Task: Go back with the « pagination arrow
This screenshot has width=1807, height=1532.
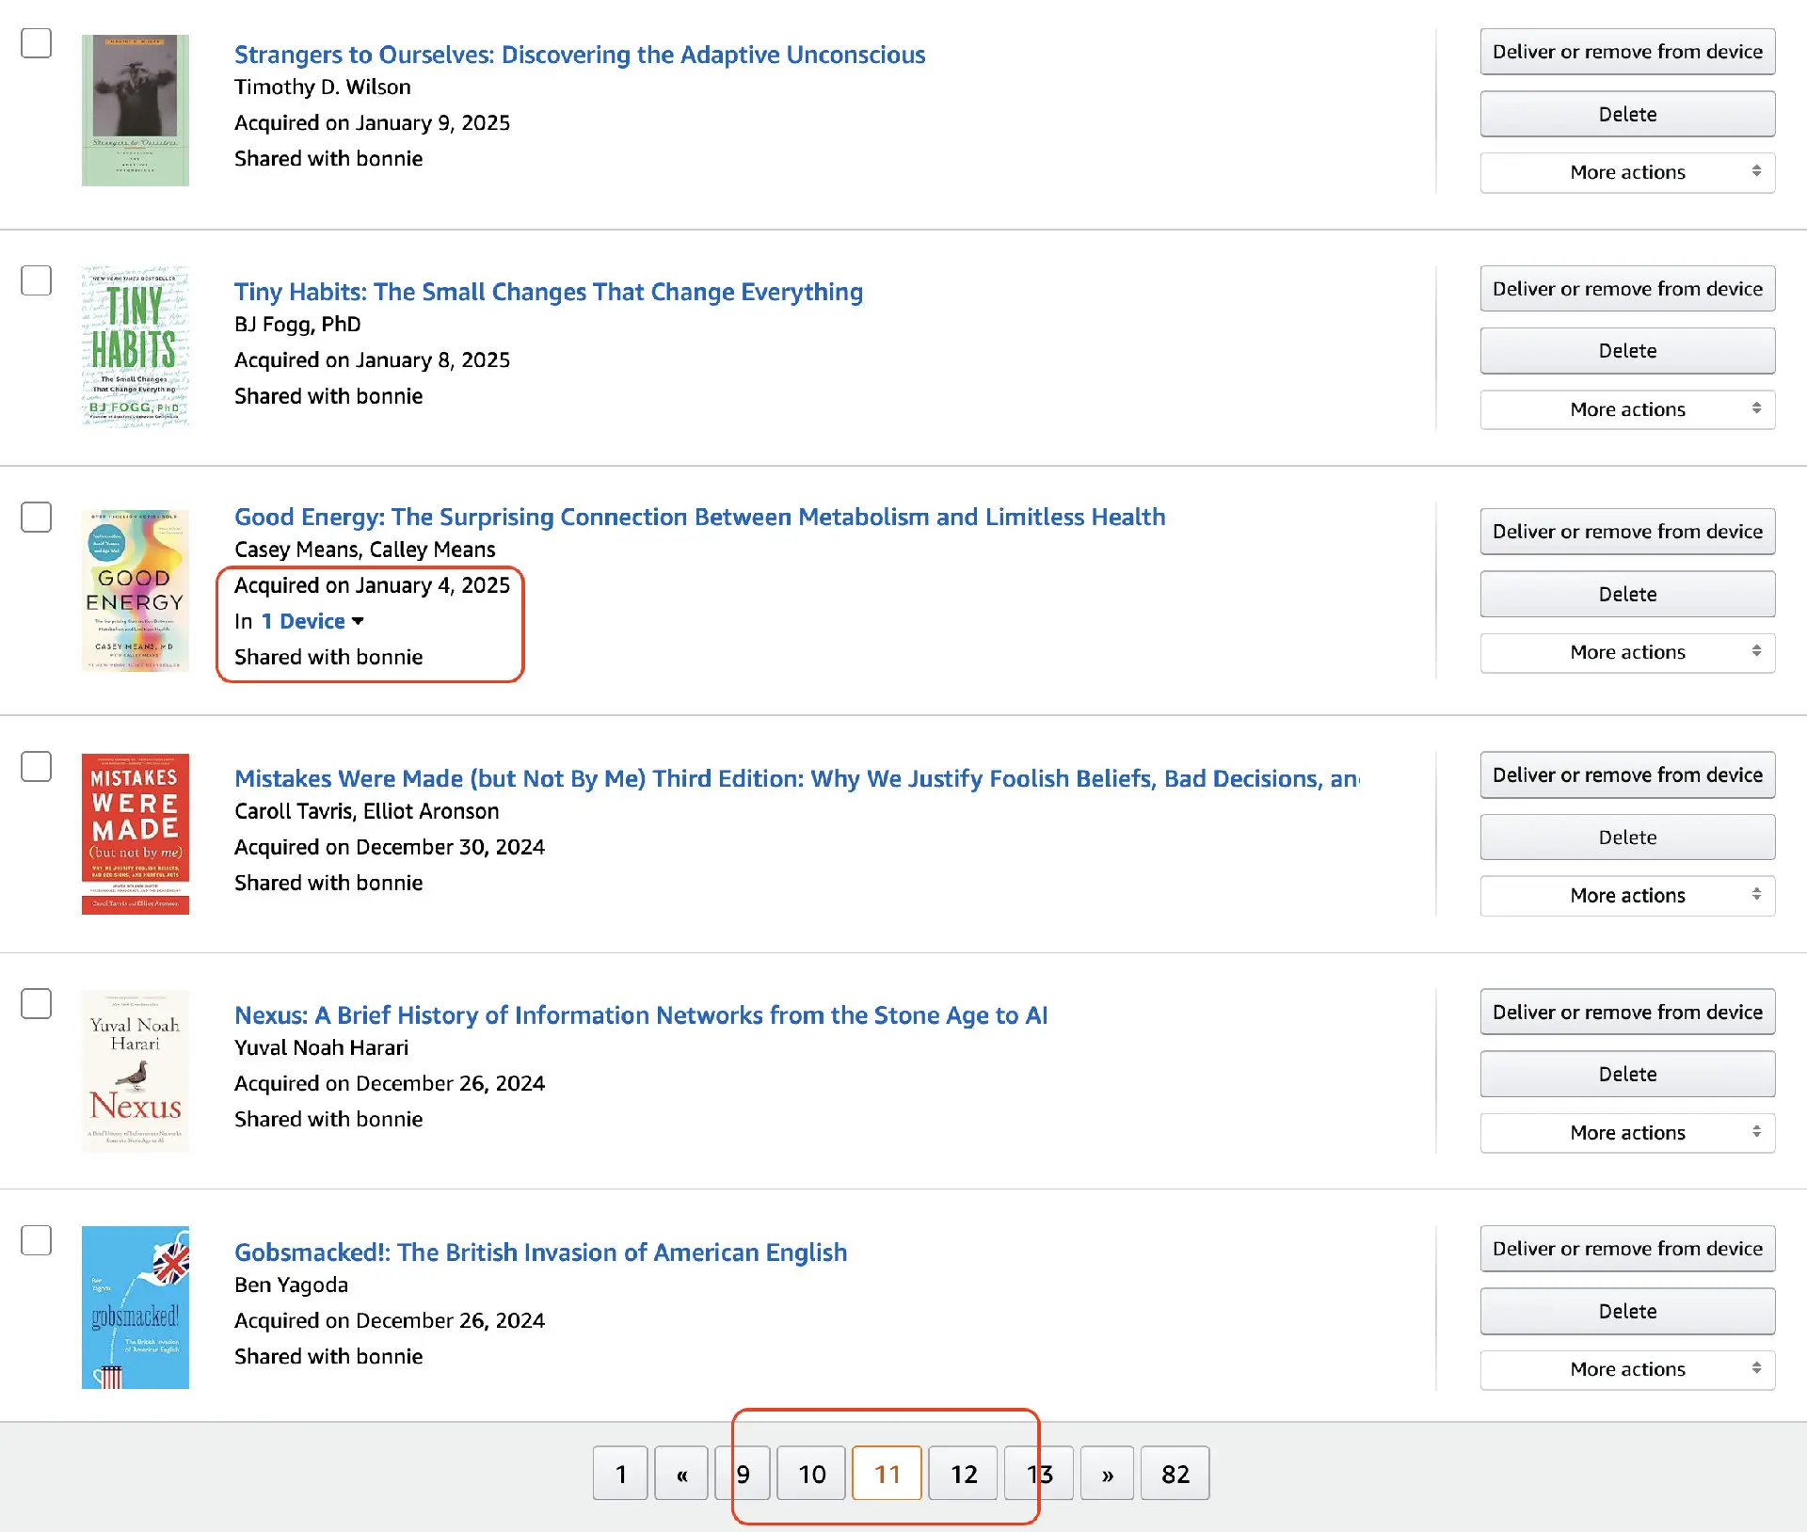Action: pyautogui.click(x=681, y=1474)
